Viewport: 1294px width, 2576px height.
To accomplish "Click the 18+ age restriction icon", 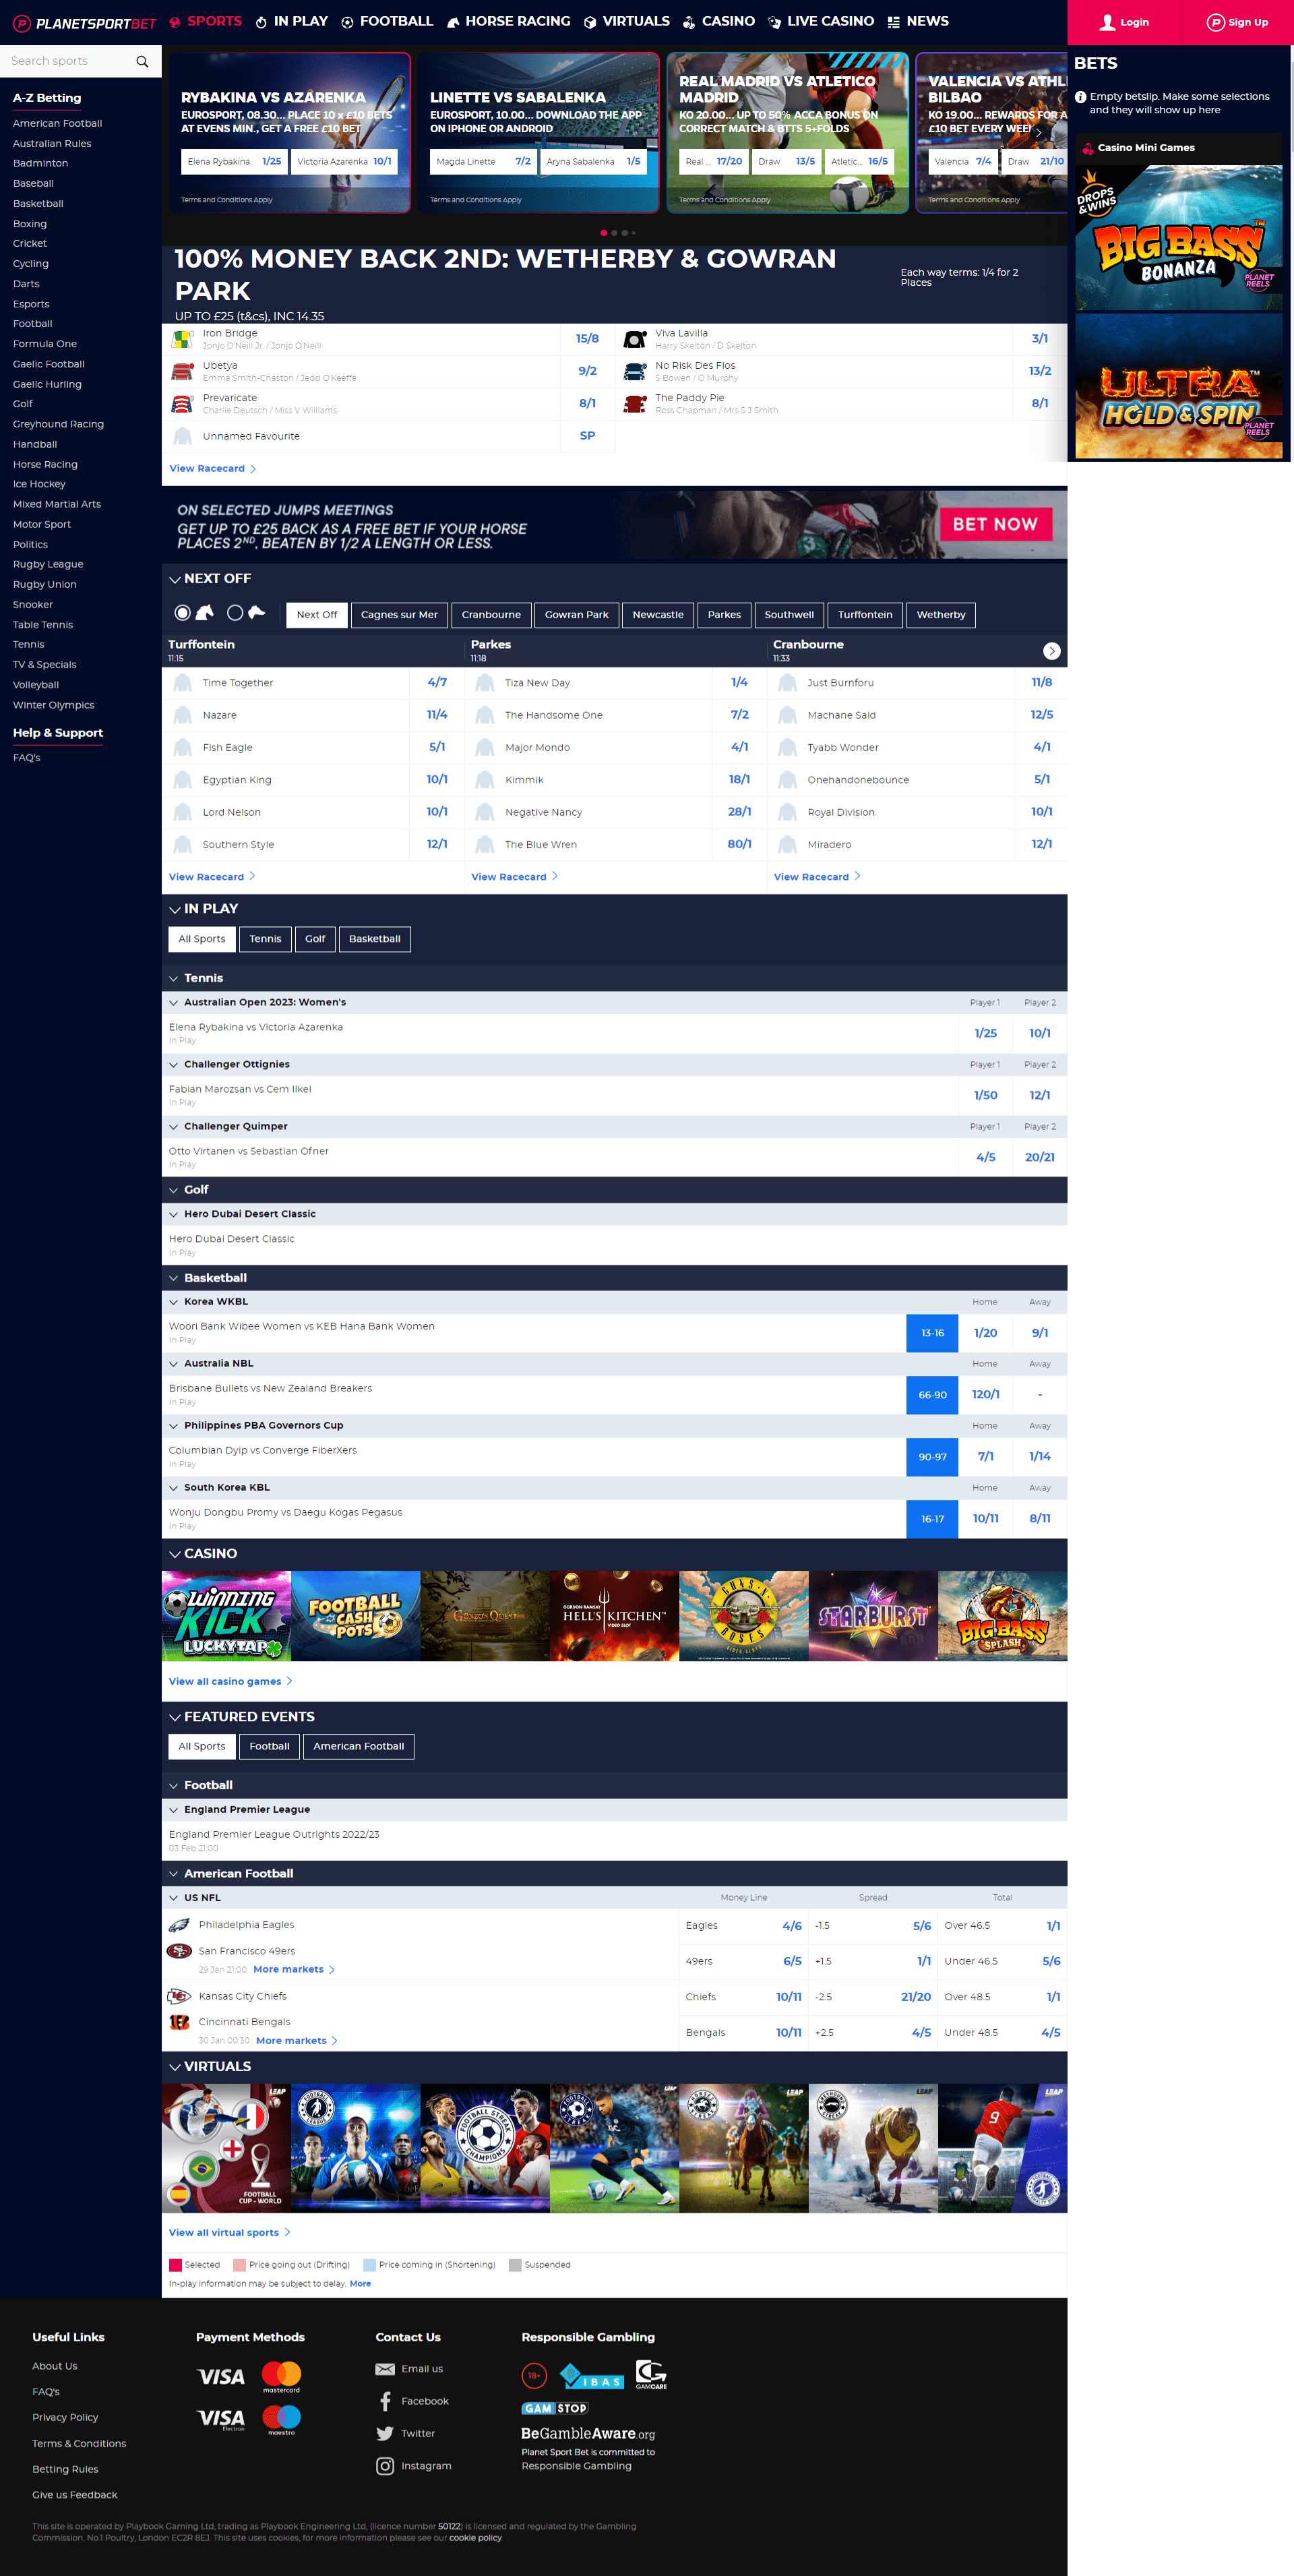I will coord(534,2375).
